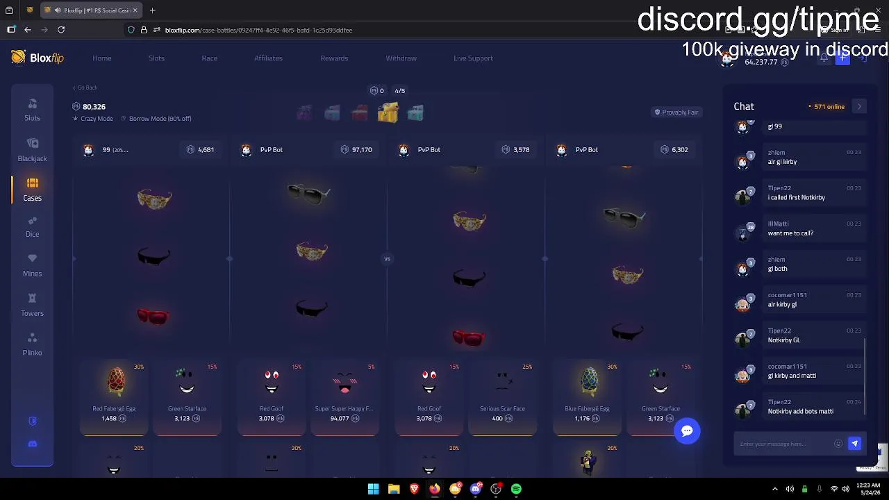Click the blue plus deposit button

click(842, 58)
